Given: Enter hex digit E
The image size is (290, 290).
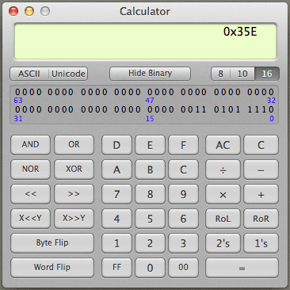Looking at the screenshot, I should (150, 145).
